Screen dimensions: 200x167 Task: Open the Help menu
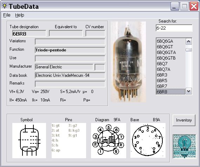click(20, 15)
